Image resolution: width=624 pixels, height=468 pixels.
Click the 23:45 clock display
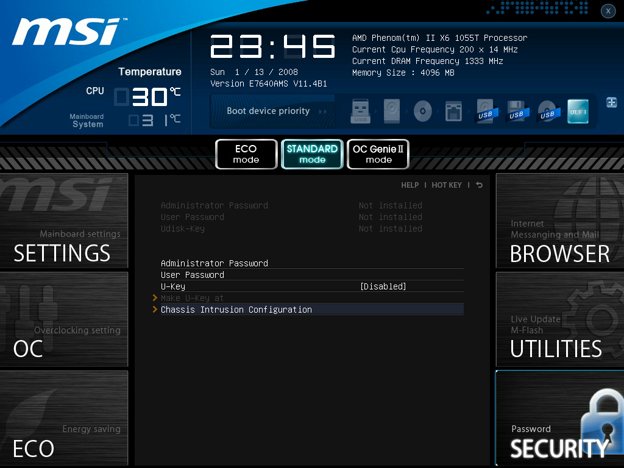[x=272, y=46]
